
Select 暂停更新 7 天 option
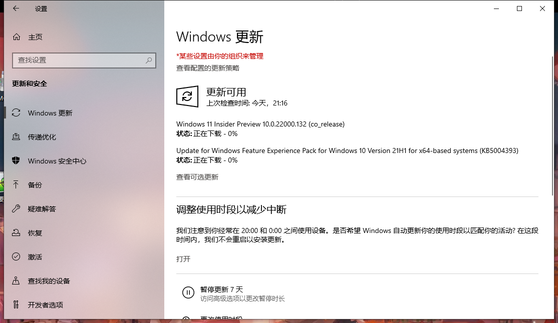pos(221,289)
